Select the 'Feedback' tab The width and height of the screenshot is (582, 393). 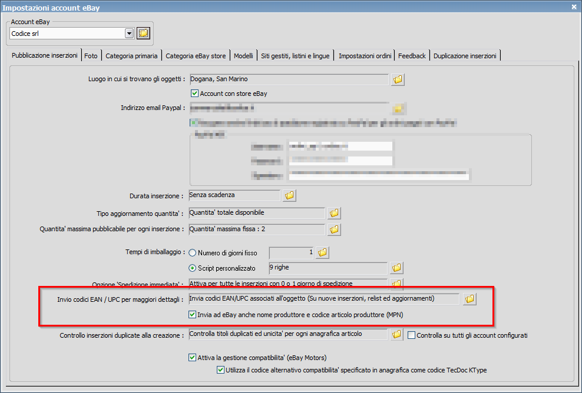pos(412,55)
